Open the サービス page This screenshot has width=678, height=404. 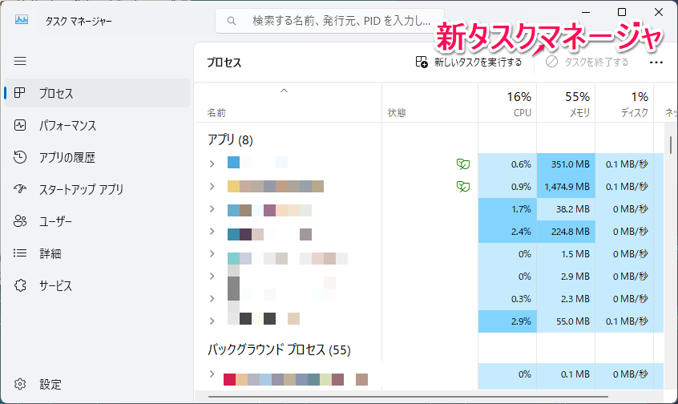(97, 285)
